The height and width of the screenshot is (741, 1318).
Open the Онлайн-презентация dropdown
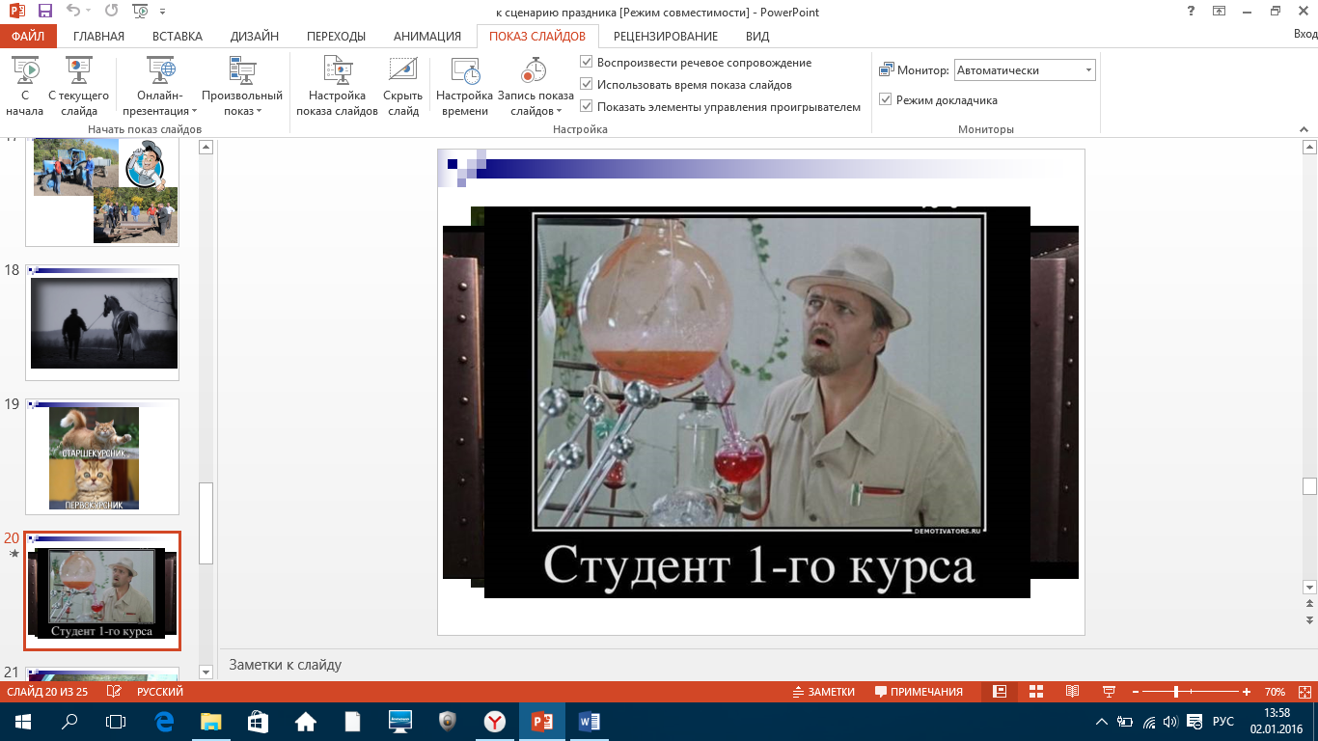point(161,87)
